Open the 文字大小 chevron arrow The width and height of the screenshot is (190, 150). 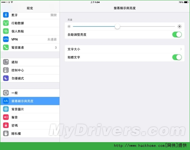point(181,49)
